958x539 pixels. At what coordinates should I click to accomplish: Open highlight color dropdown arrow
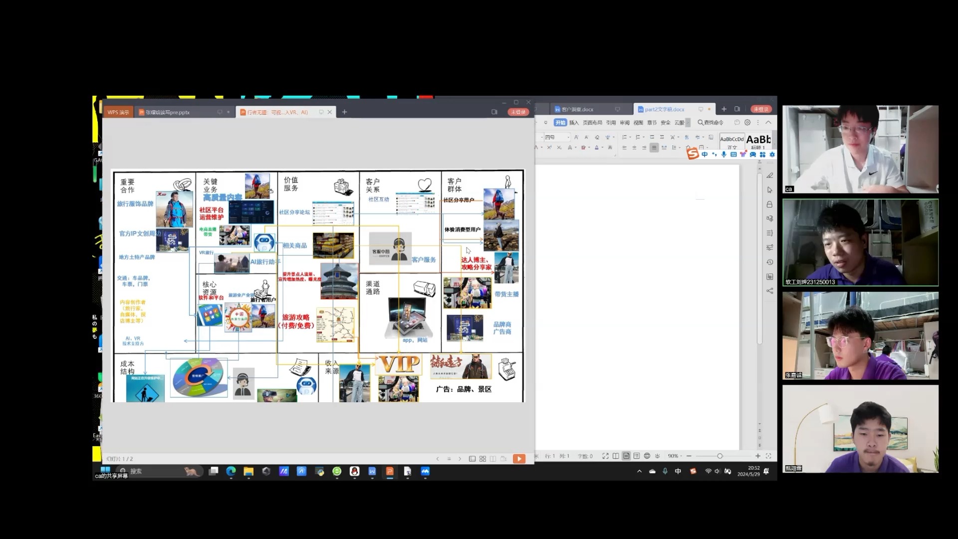click(589, 148)
